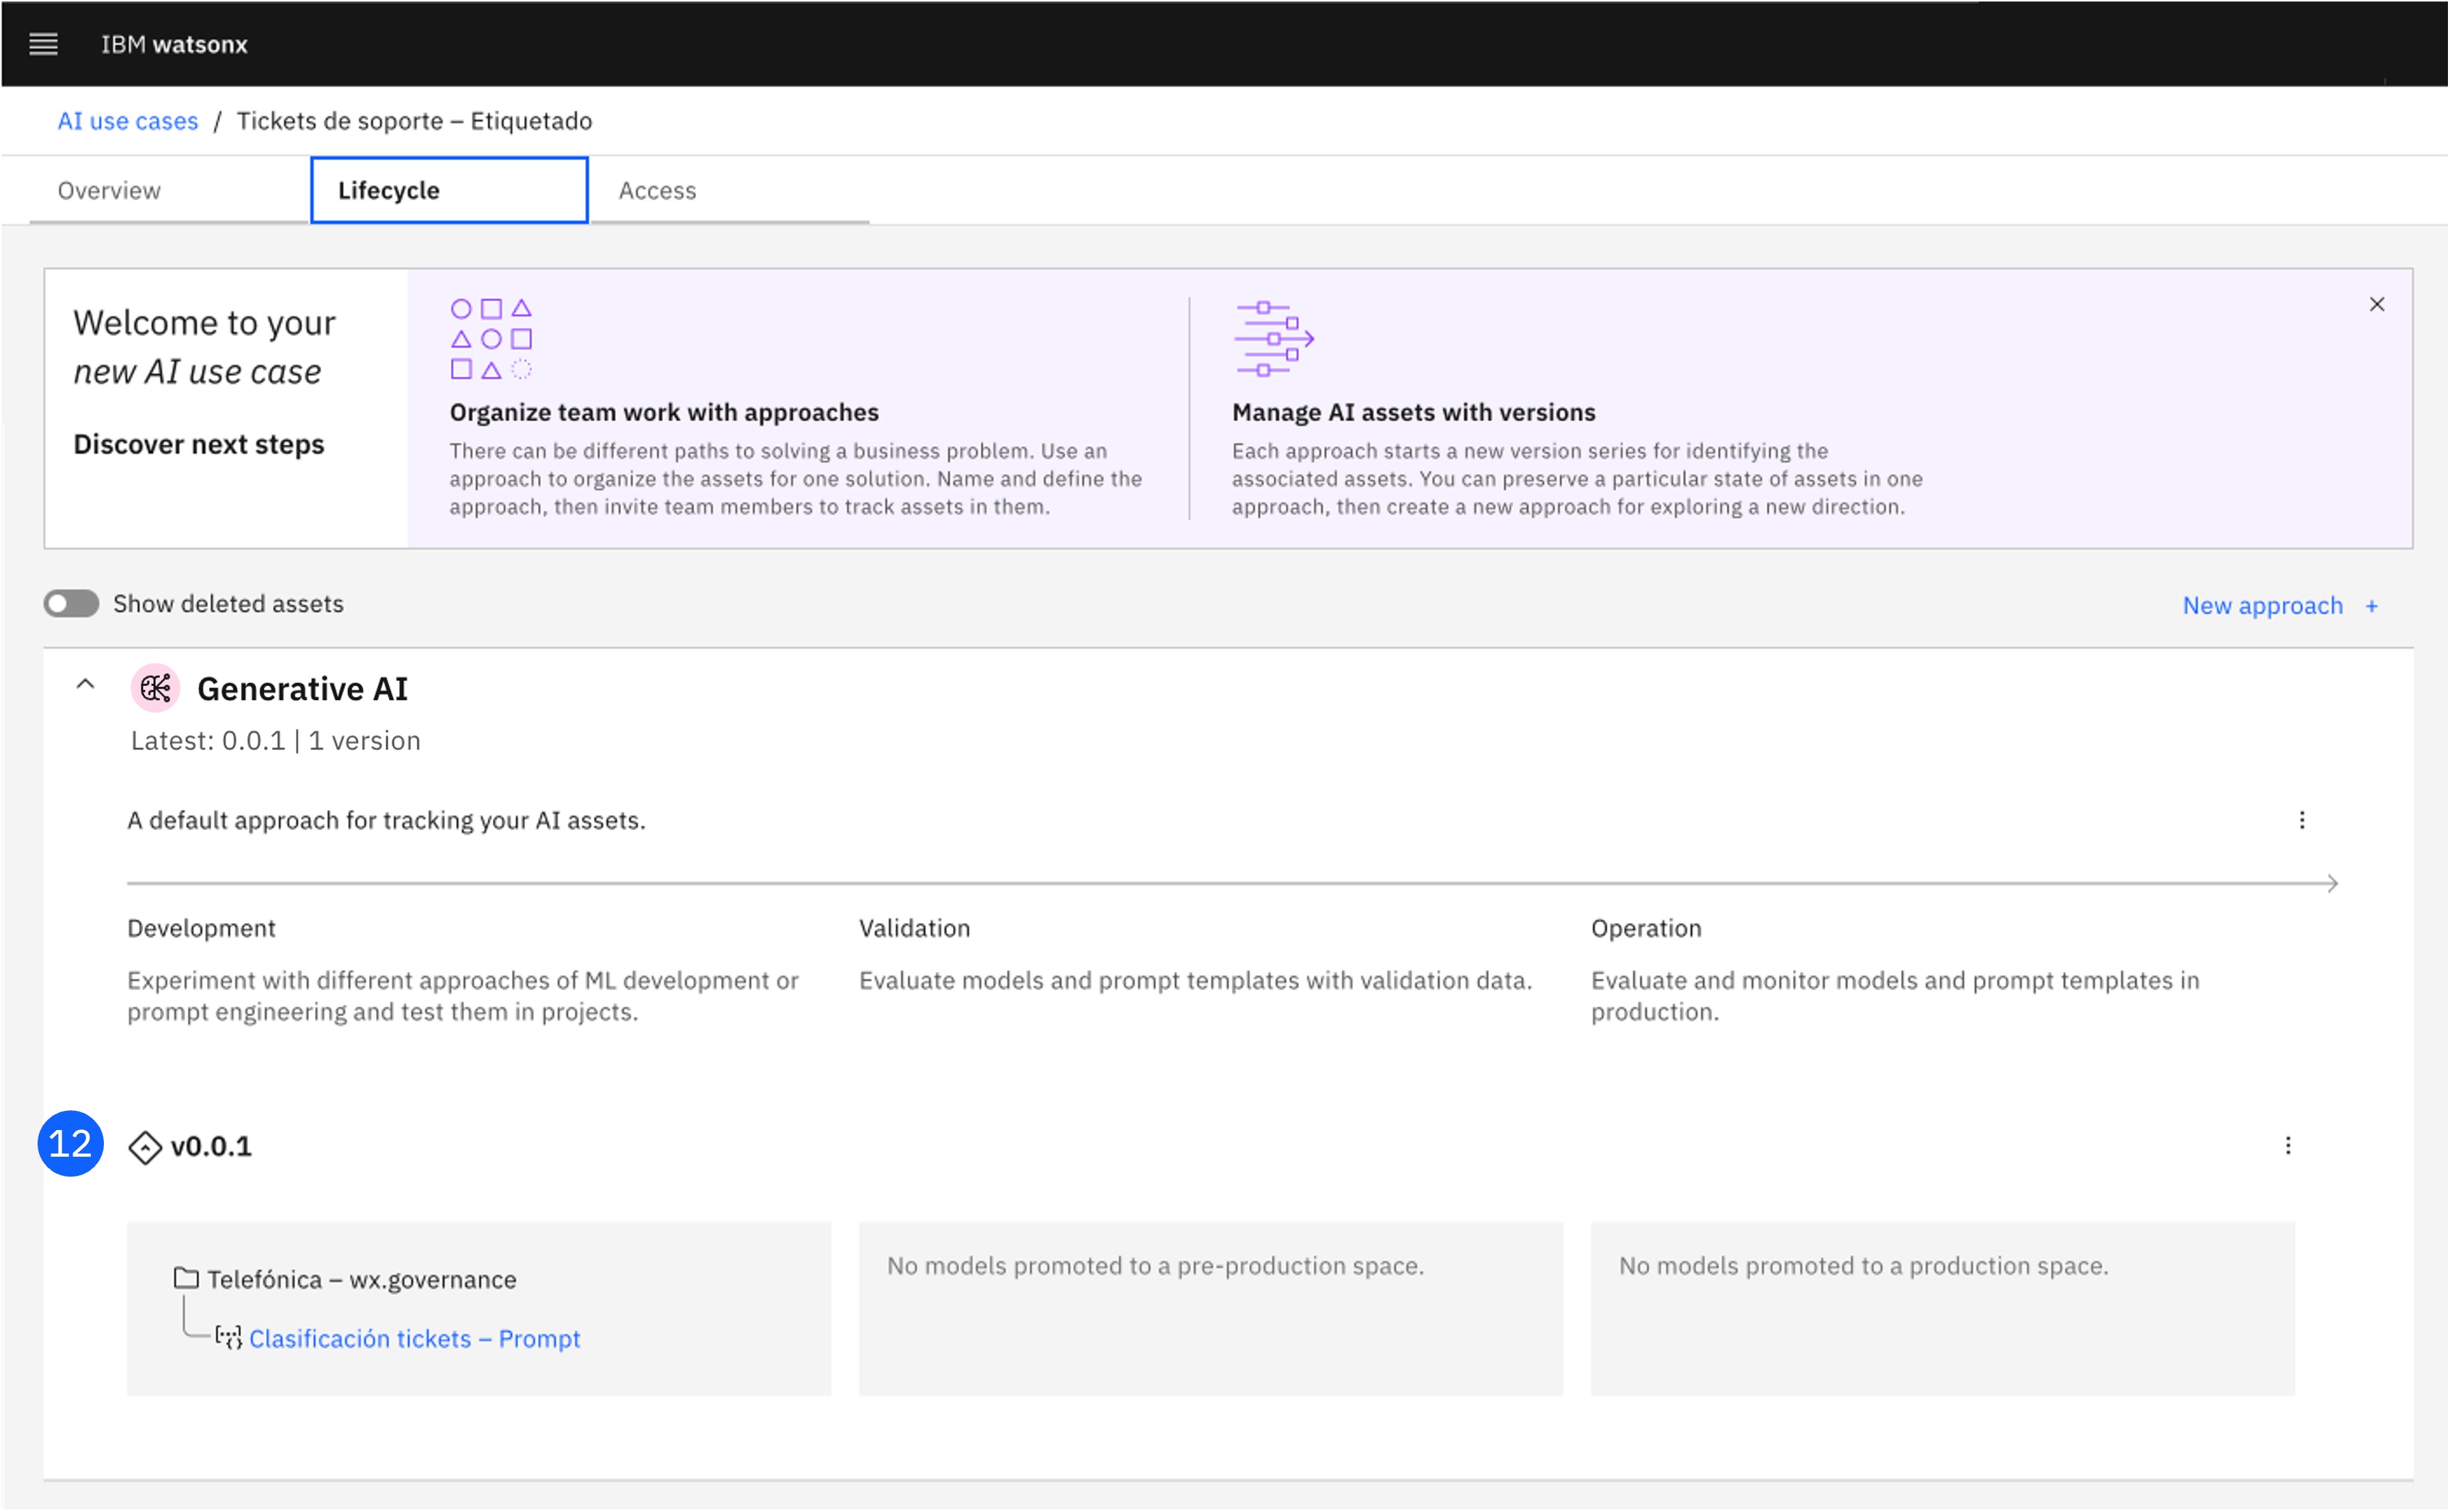The height and width of the screenshot is (1512, 2450).
Task: Click the Generative AI approach icon
Action: (155, 688)
